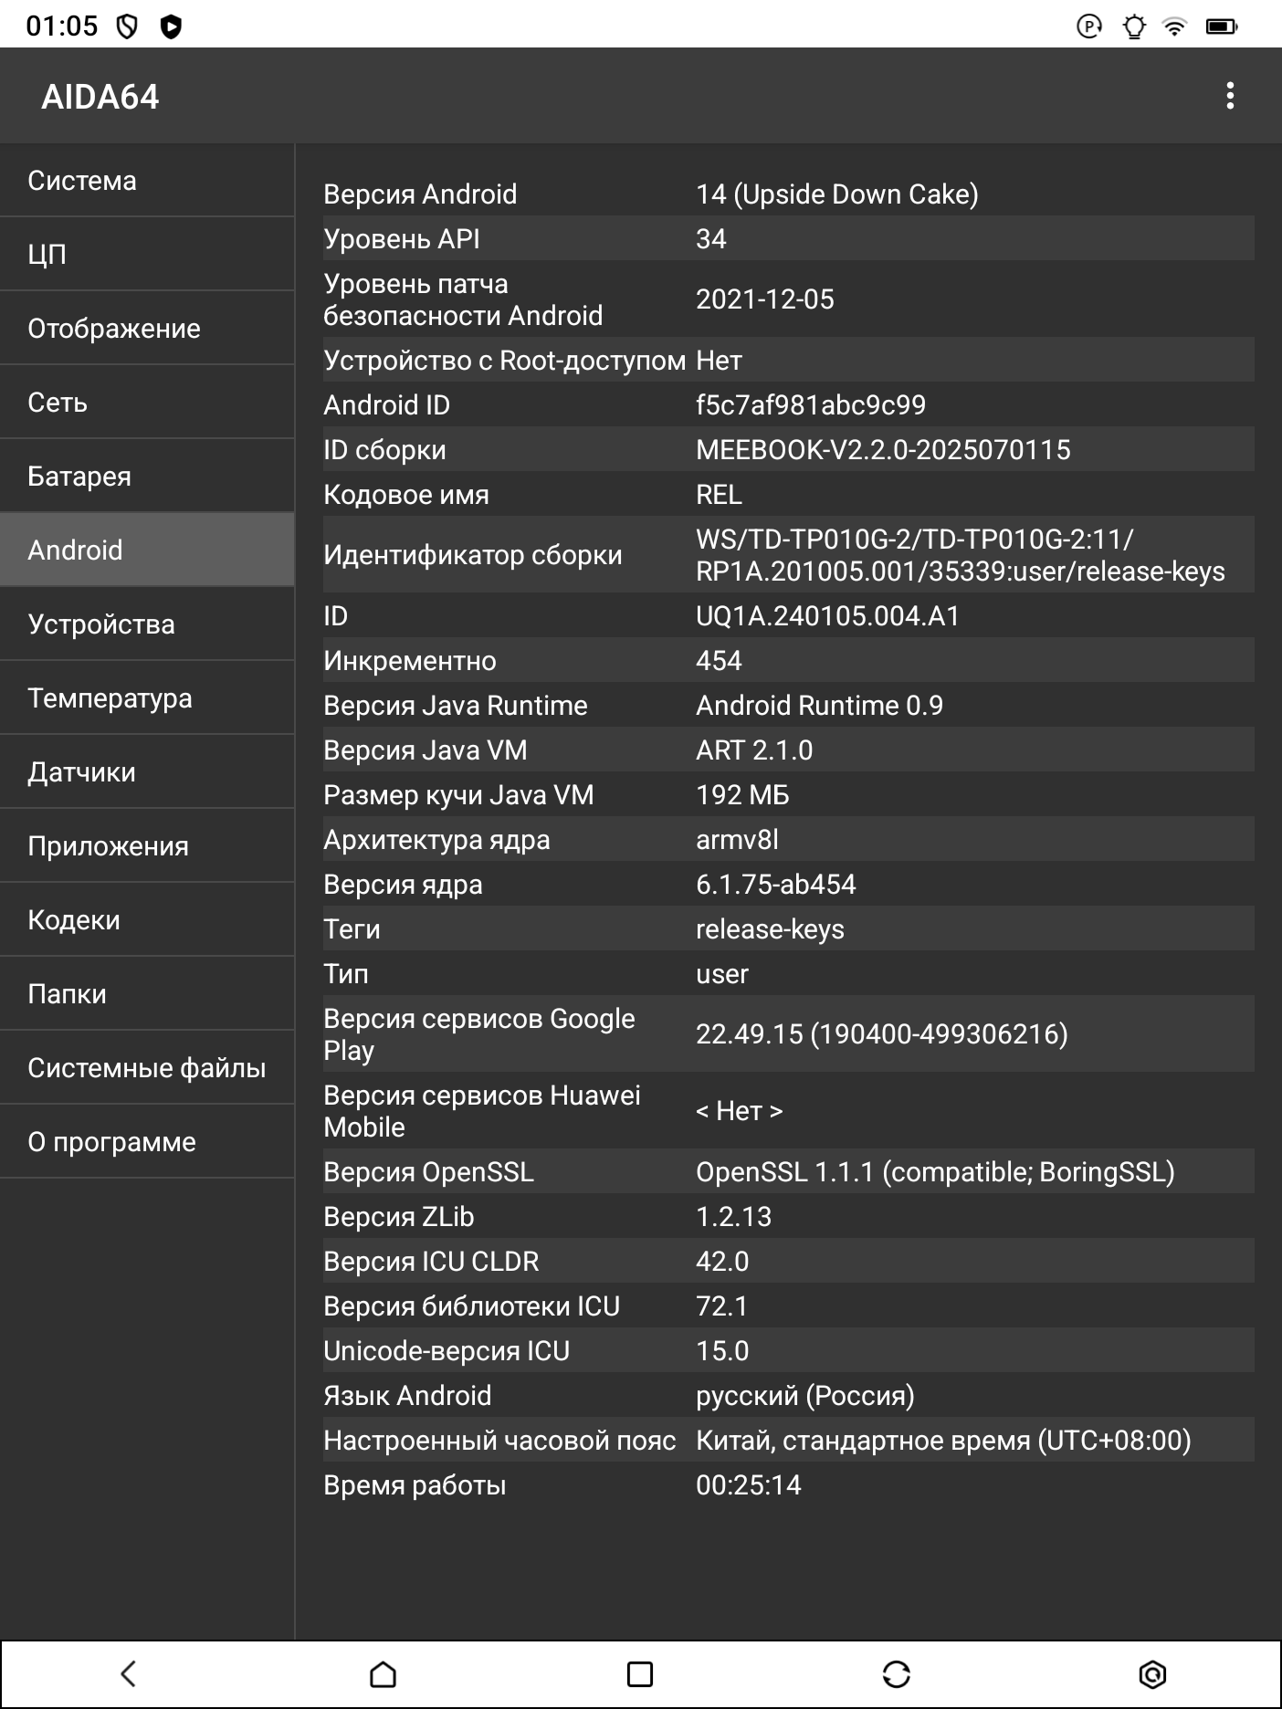Select the Приложения sidebar item
This screenshot has height=1709, width=1282.
tap(147, 846)
